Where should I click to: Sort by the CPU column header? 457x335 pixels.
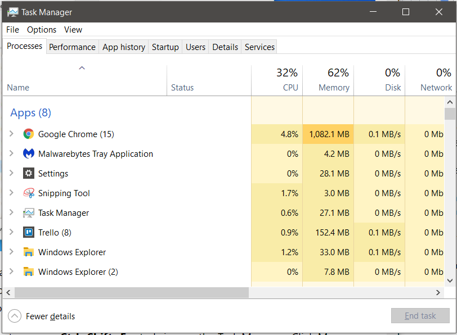click(x=277, y=80)
